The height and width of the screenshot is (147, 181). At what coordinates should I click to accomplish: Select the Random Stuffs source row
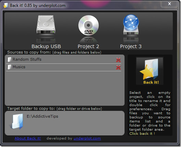64,60
